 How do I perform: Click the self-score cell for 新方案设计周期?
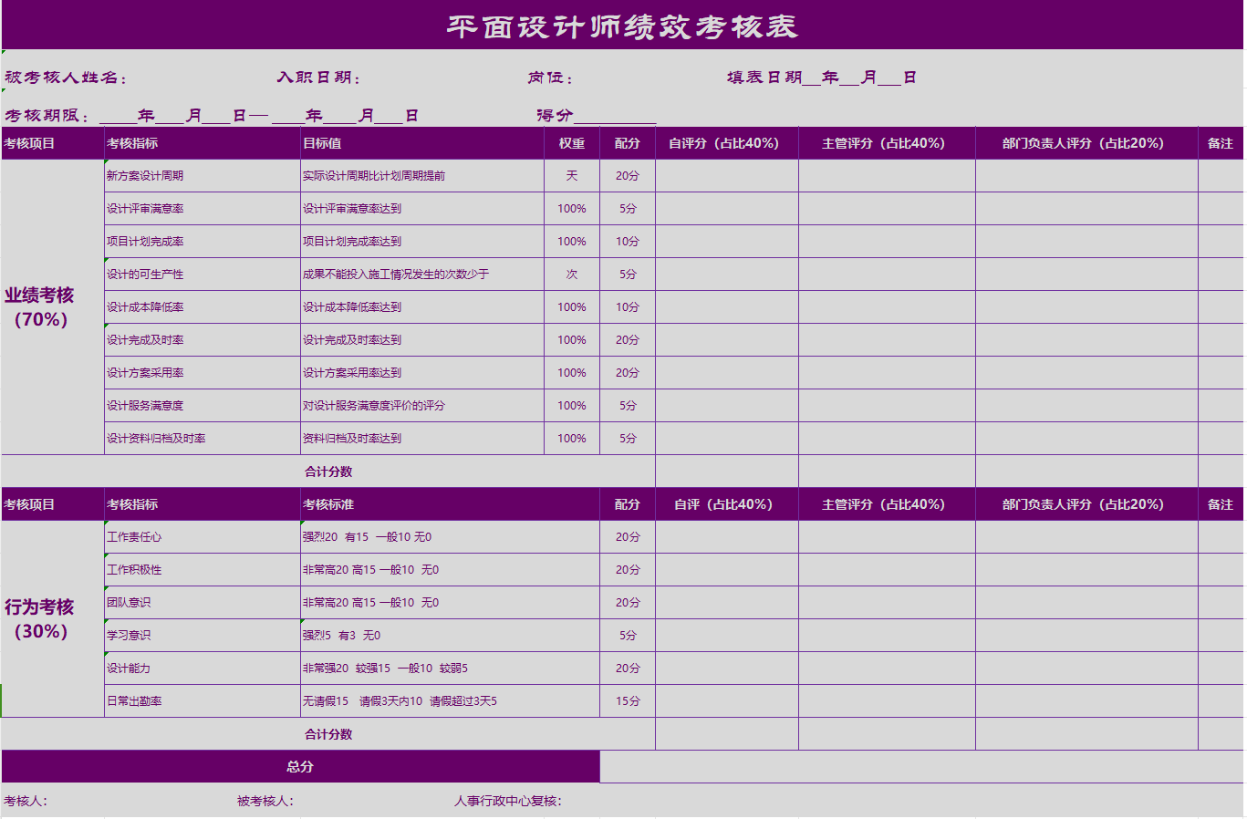(x=726, y=176)
